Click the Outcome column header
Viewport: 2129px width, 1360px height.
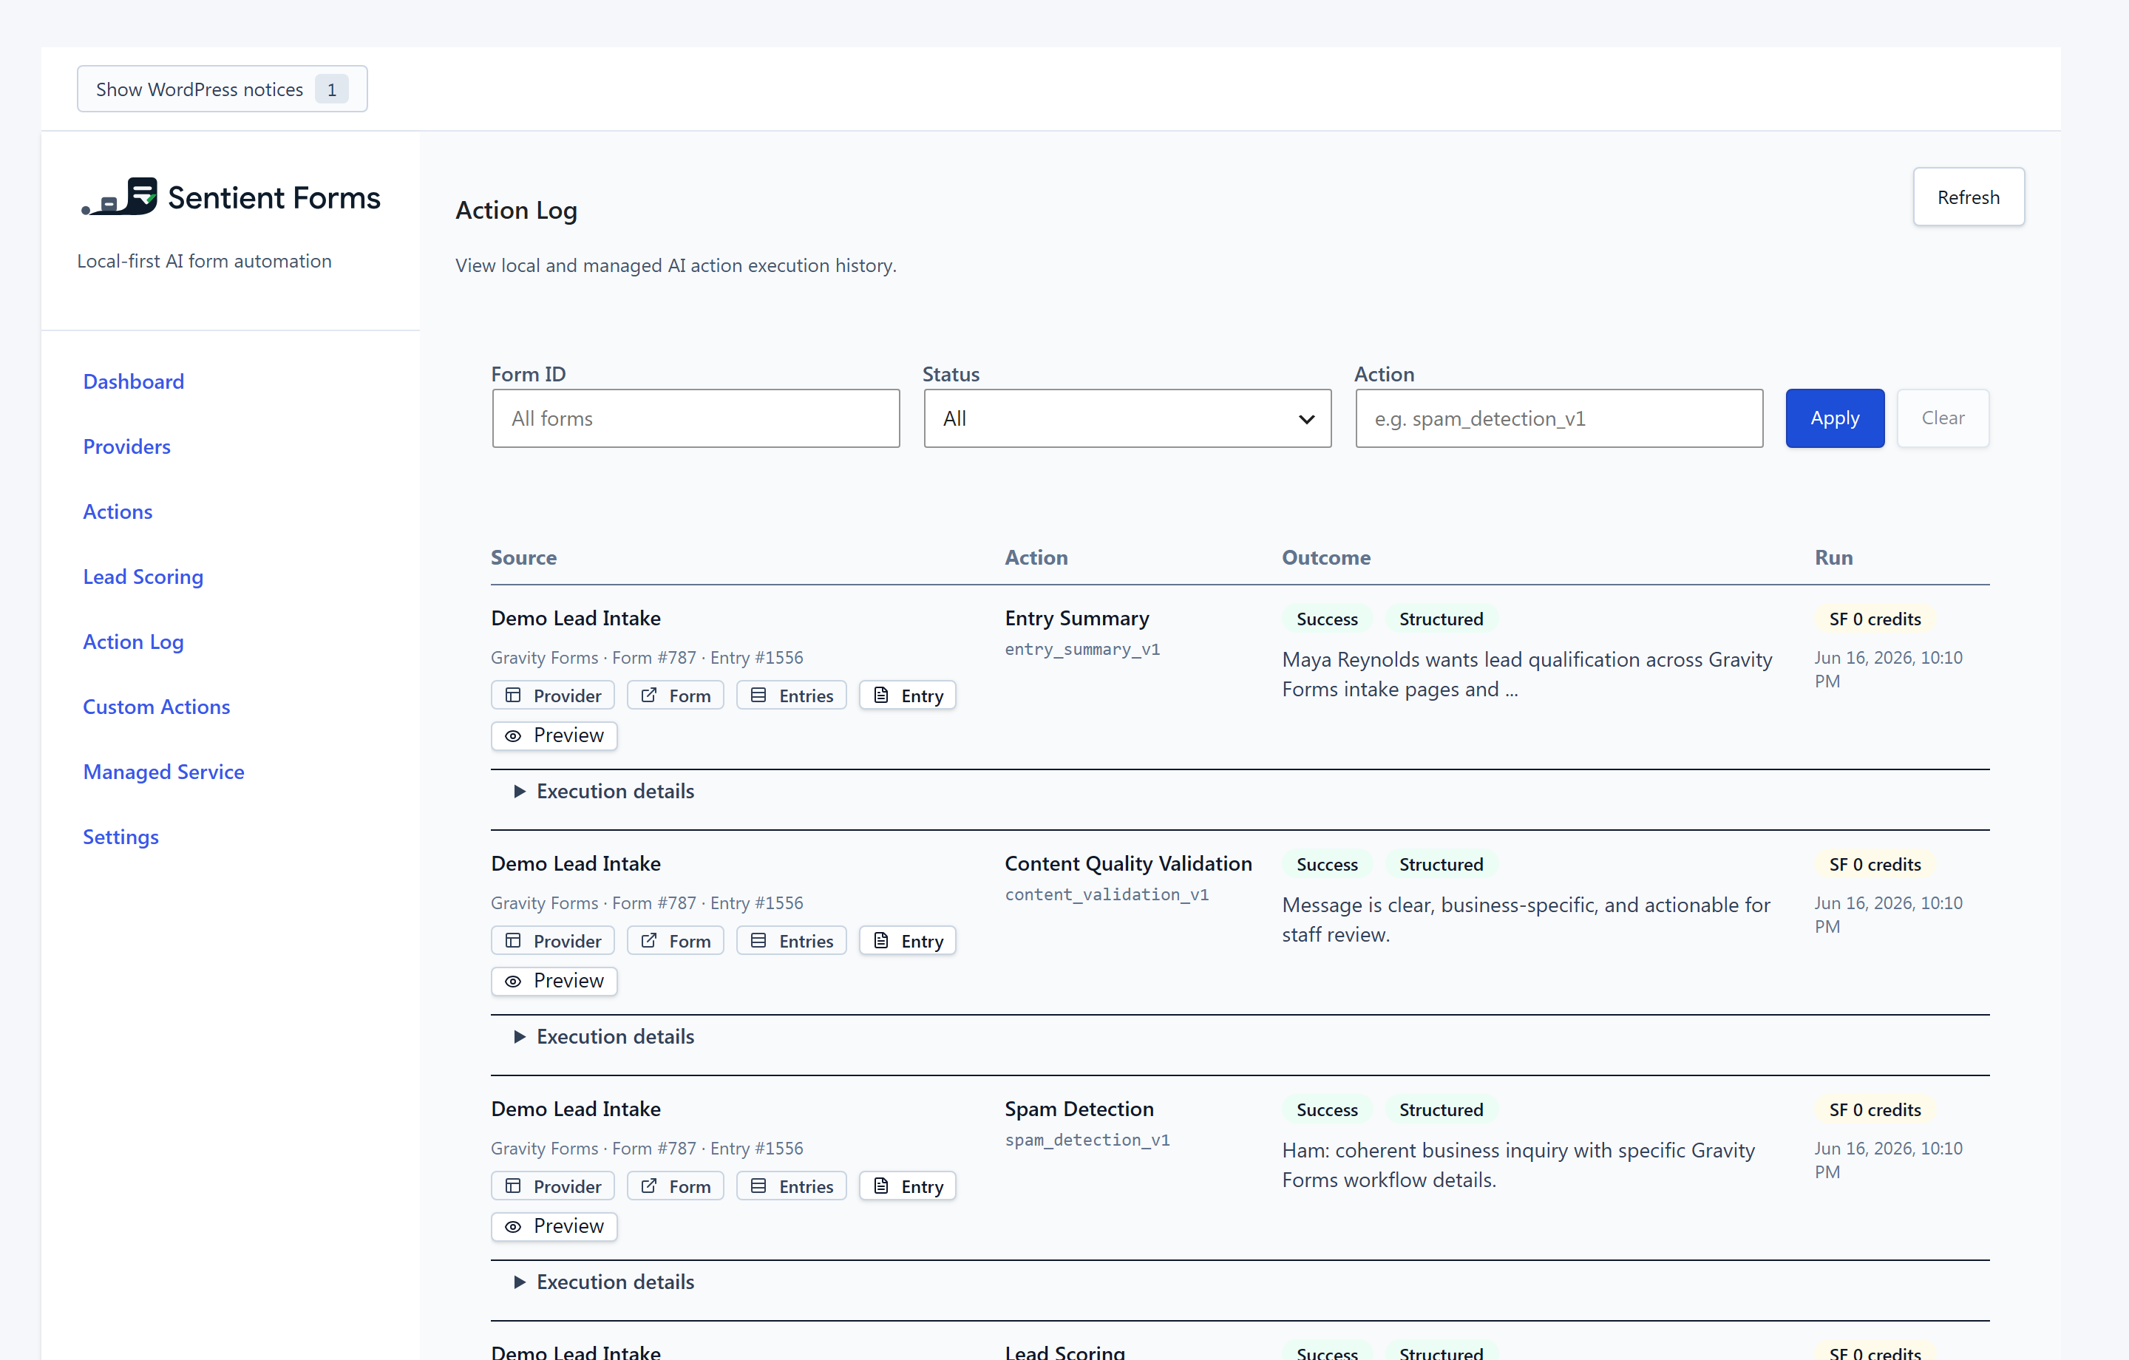1326,557
